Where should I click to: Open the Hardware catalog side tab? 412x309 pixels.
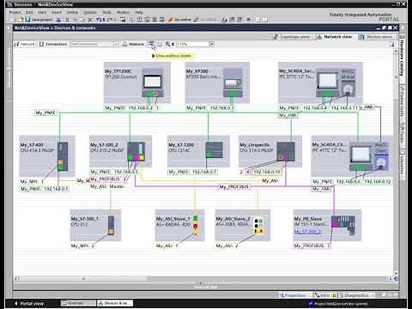(x=402, y=58)
